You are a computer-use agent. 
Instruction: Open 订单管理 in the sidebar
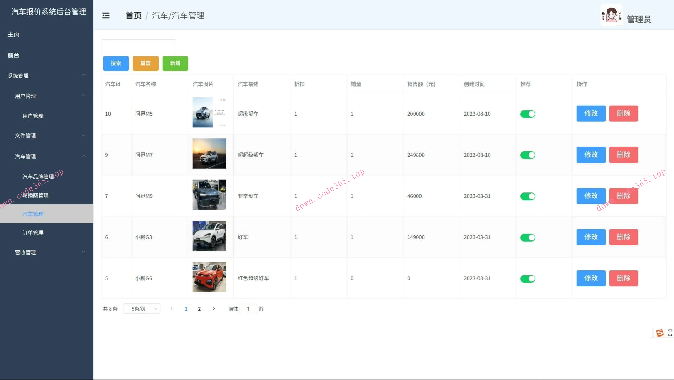tap(33, 232)
